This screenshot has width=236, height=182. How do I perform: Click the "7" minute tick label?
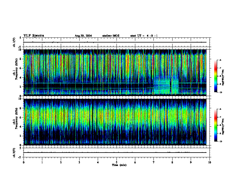[x=154, y=162]
